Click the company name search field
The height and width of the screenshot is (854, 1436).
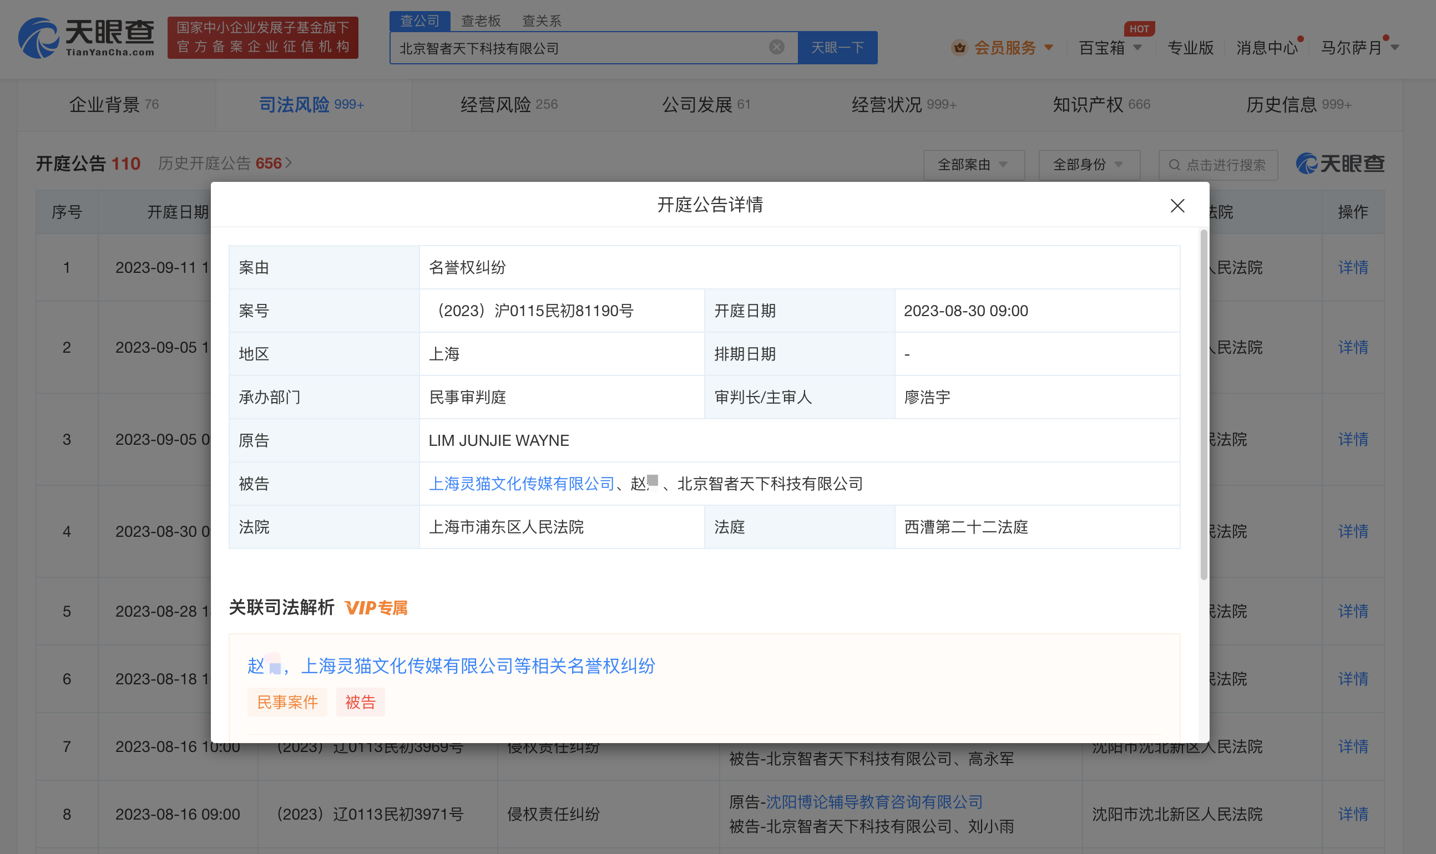pos(576,48)
